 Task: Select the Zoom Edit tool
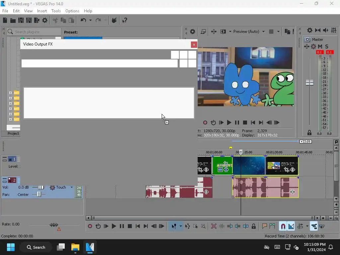203,226
